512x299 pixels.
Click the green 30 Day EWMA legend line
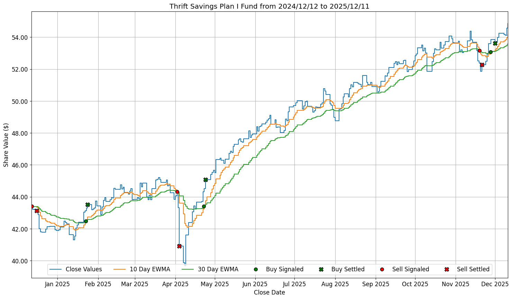click(x=188, y=269)
